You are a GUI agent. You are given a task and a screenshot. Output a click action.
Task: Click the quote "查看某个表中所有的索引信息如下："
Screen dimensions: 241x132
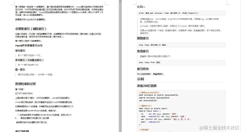(156, 56)
